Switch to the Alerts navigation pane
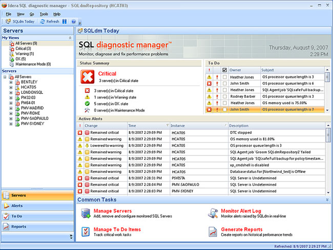Screen dimensions: 333x250 [37, 205]
